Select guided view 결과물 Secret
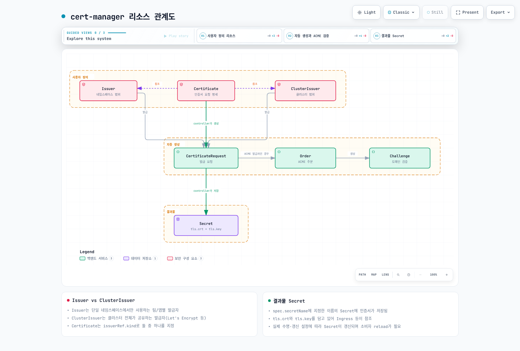The height and width of the screenshot is (351, 520). [413, 36]
